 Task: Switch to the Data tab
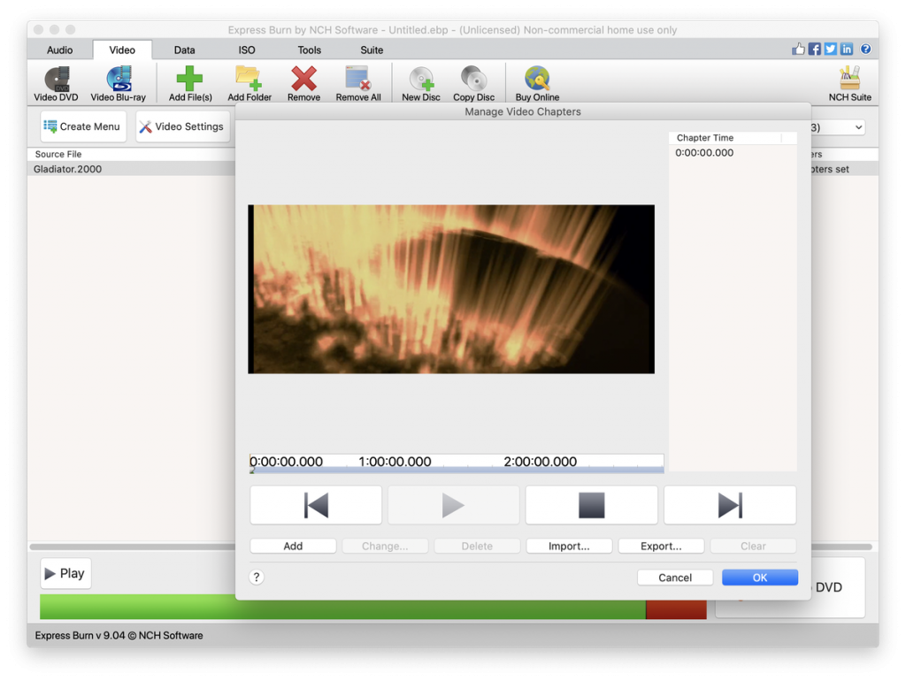pos(184,50)
